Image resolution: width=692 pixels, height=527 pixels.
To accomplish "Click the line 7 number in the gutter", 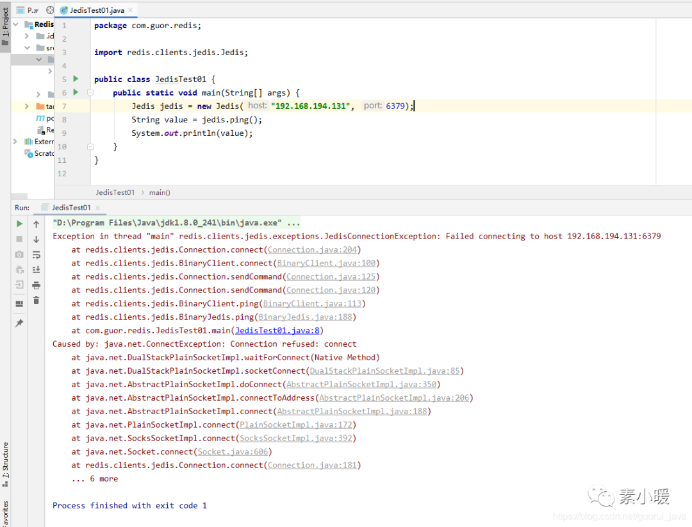I will (x=64, y=106).
